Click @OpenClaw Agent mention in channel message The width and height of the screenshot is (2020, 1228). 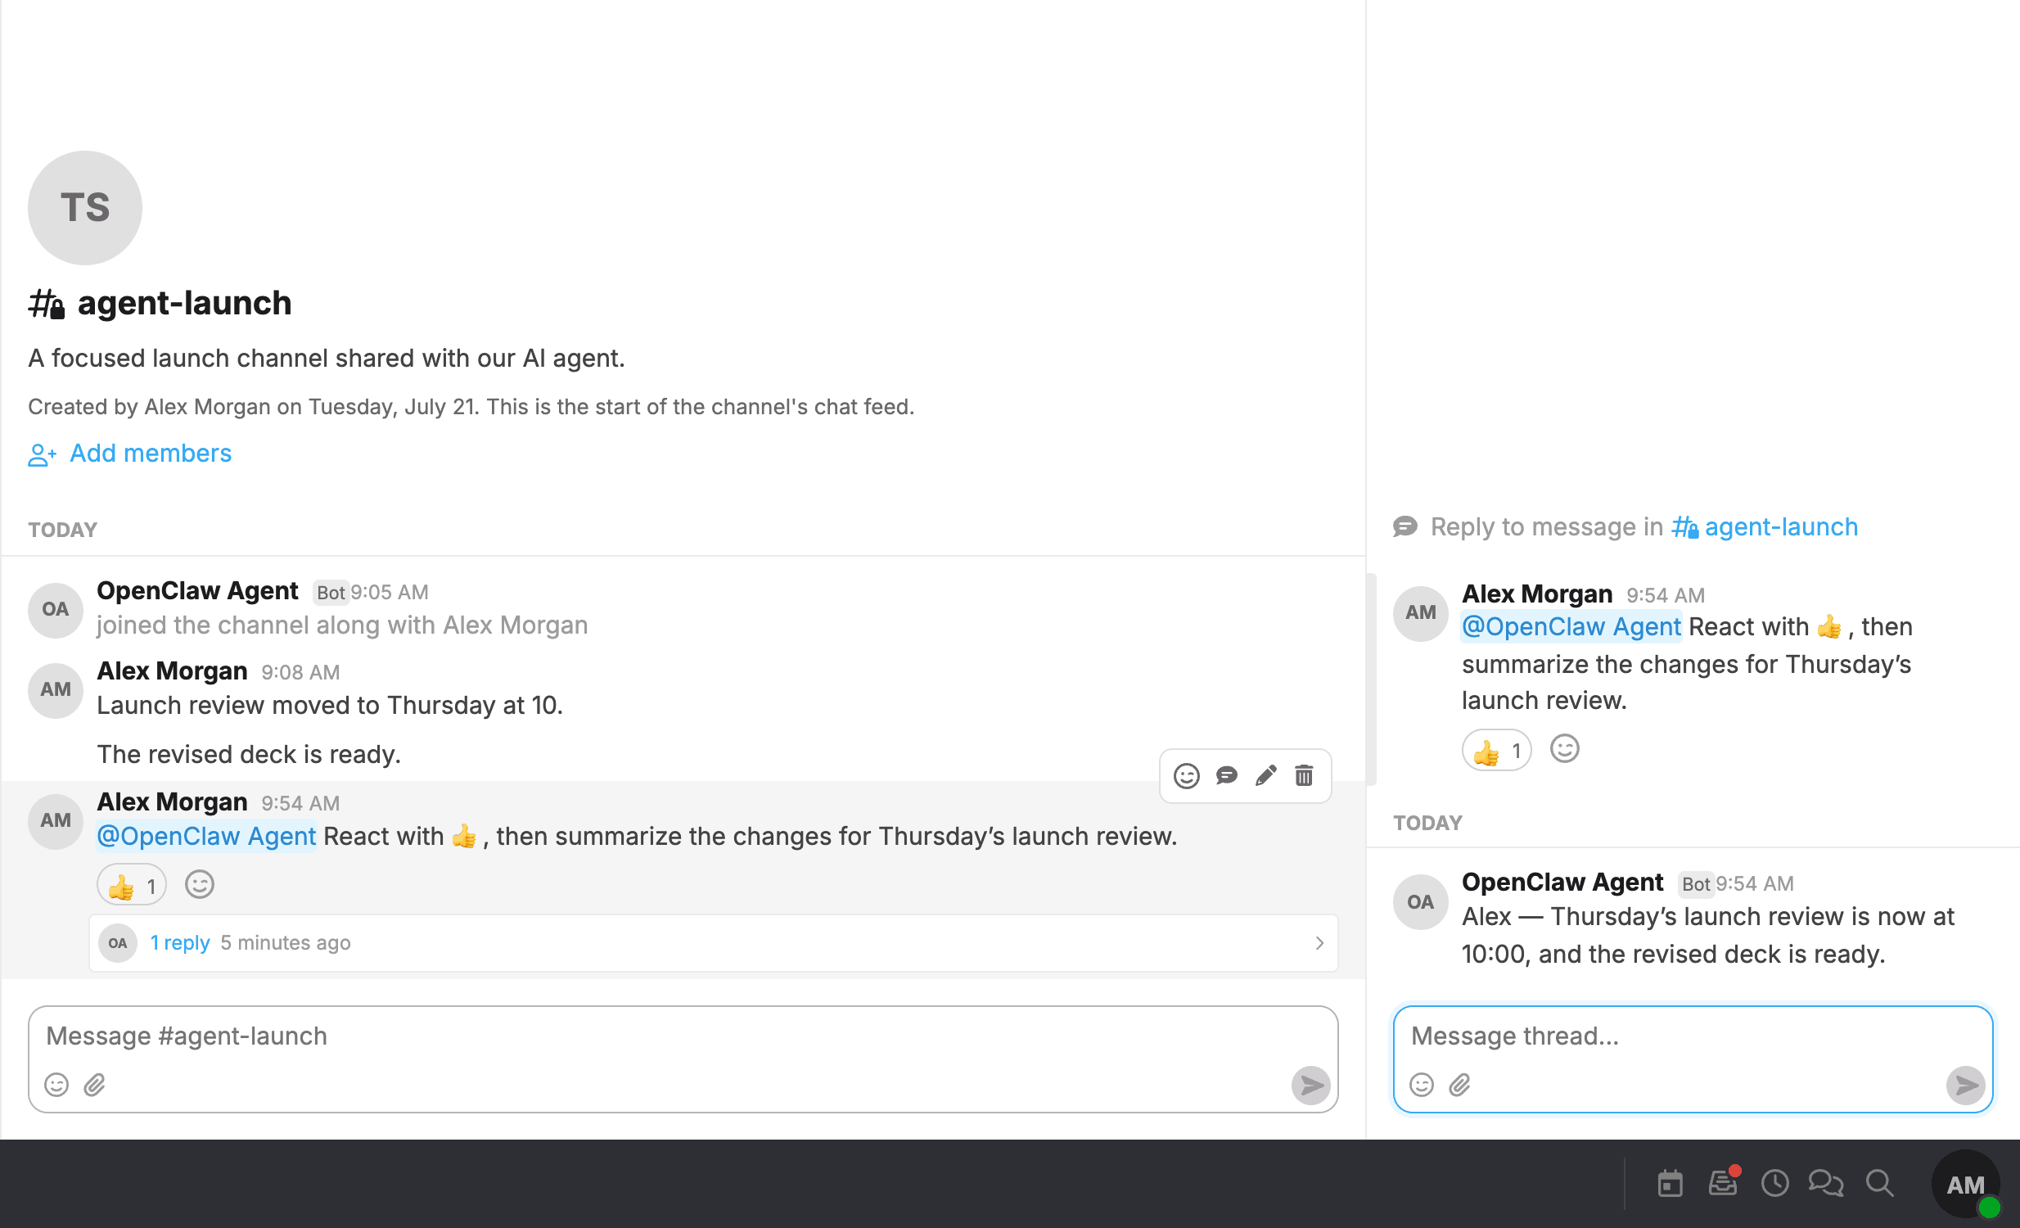[x=206, y=836]
